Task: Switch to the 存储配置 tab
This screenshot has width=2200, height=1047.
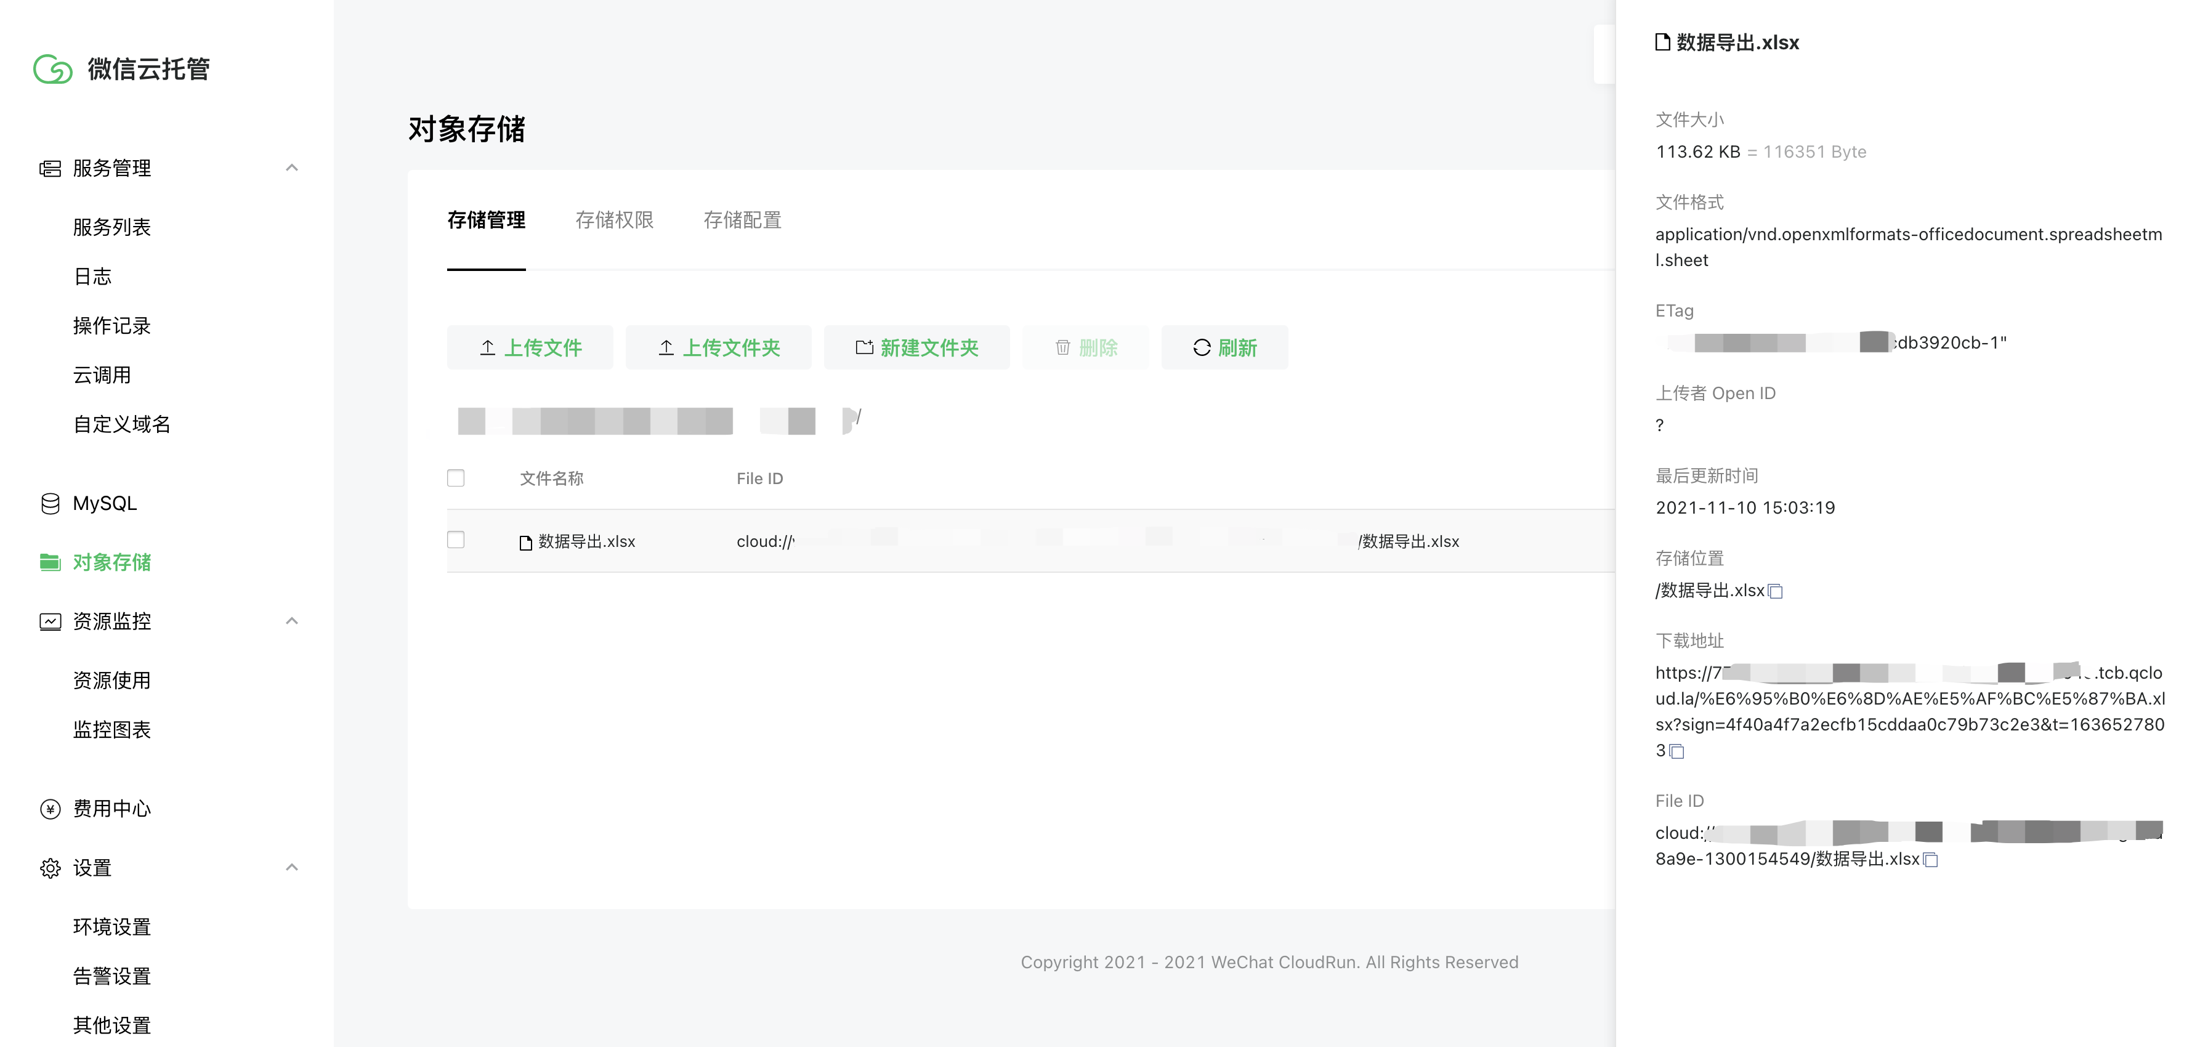Action: [742, 220]
